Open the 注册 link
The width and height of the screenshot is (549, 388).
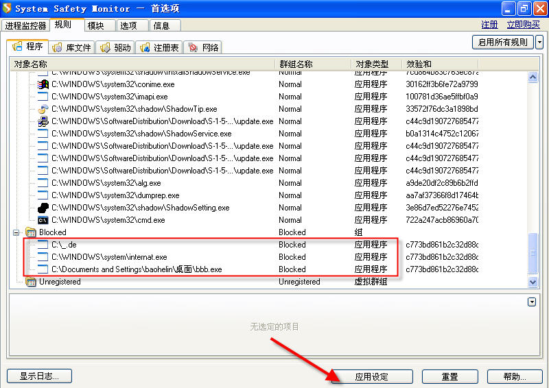click(489, 25)
